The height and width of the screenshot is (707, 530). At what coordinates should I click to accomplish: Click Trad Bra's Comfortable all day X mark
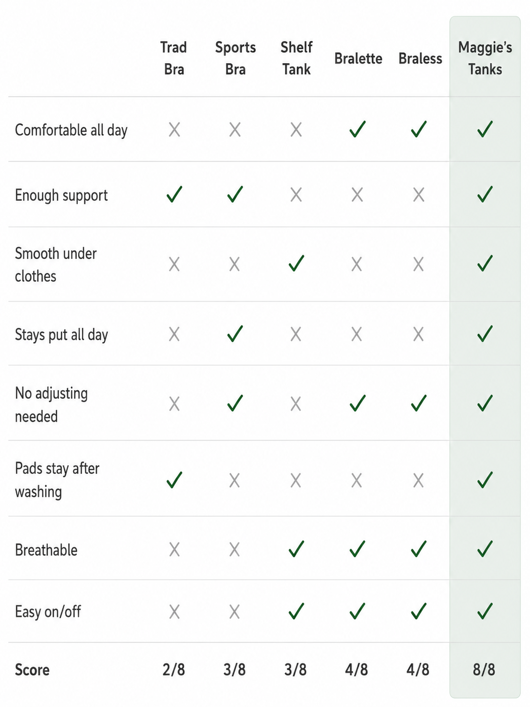coord(174,130)
